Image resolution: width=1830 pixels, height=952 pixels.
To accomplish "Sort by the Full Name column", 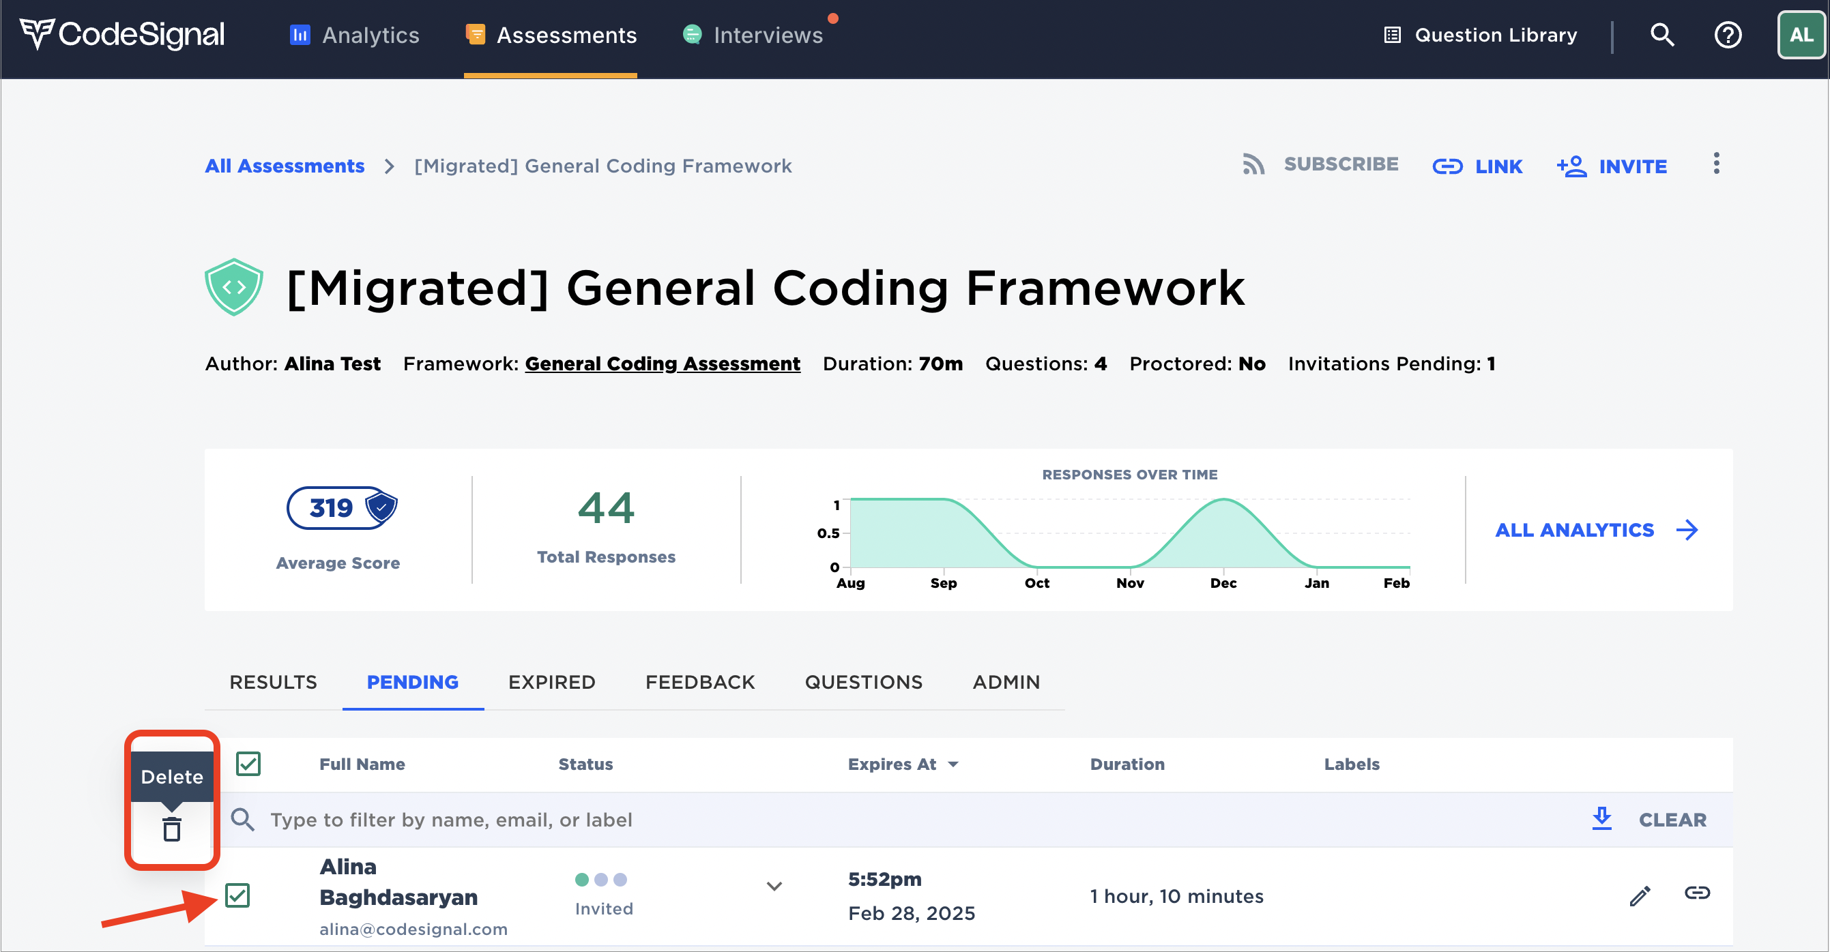I will 362,764.
